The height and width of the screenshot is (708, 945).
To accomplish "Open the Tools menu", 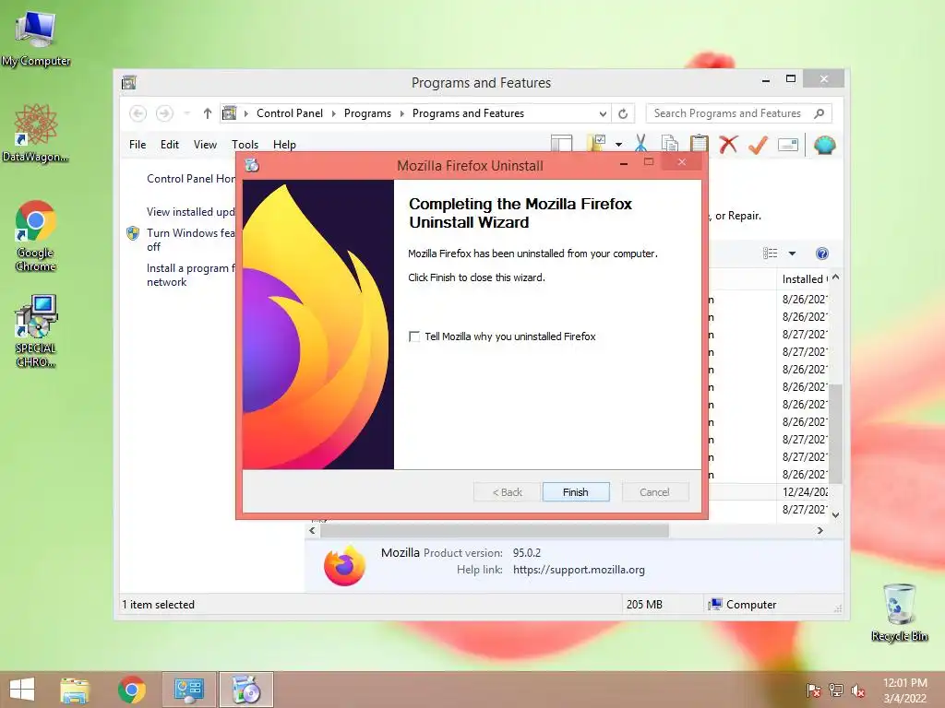I will click(245, 145).
